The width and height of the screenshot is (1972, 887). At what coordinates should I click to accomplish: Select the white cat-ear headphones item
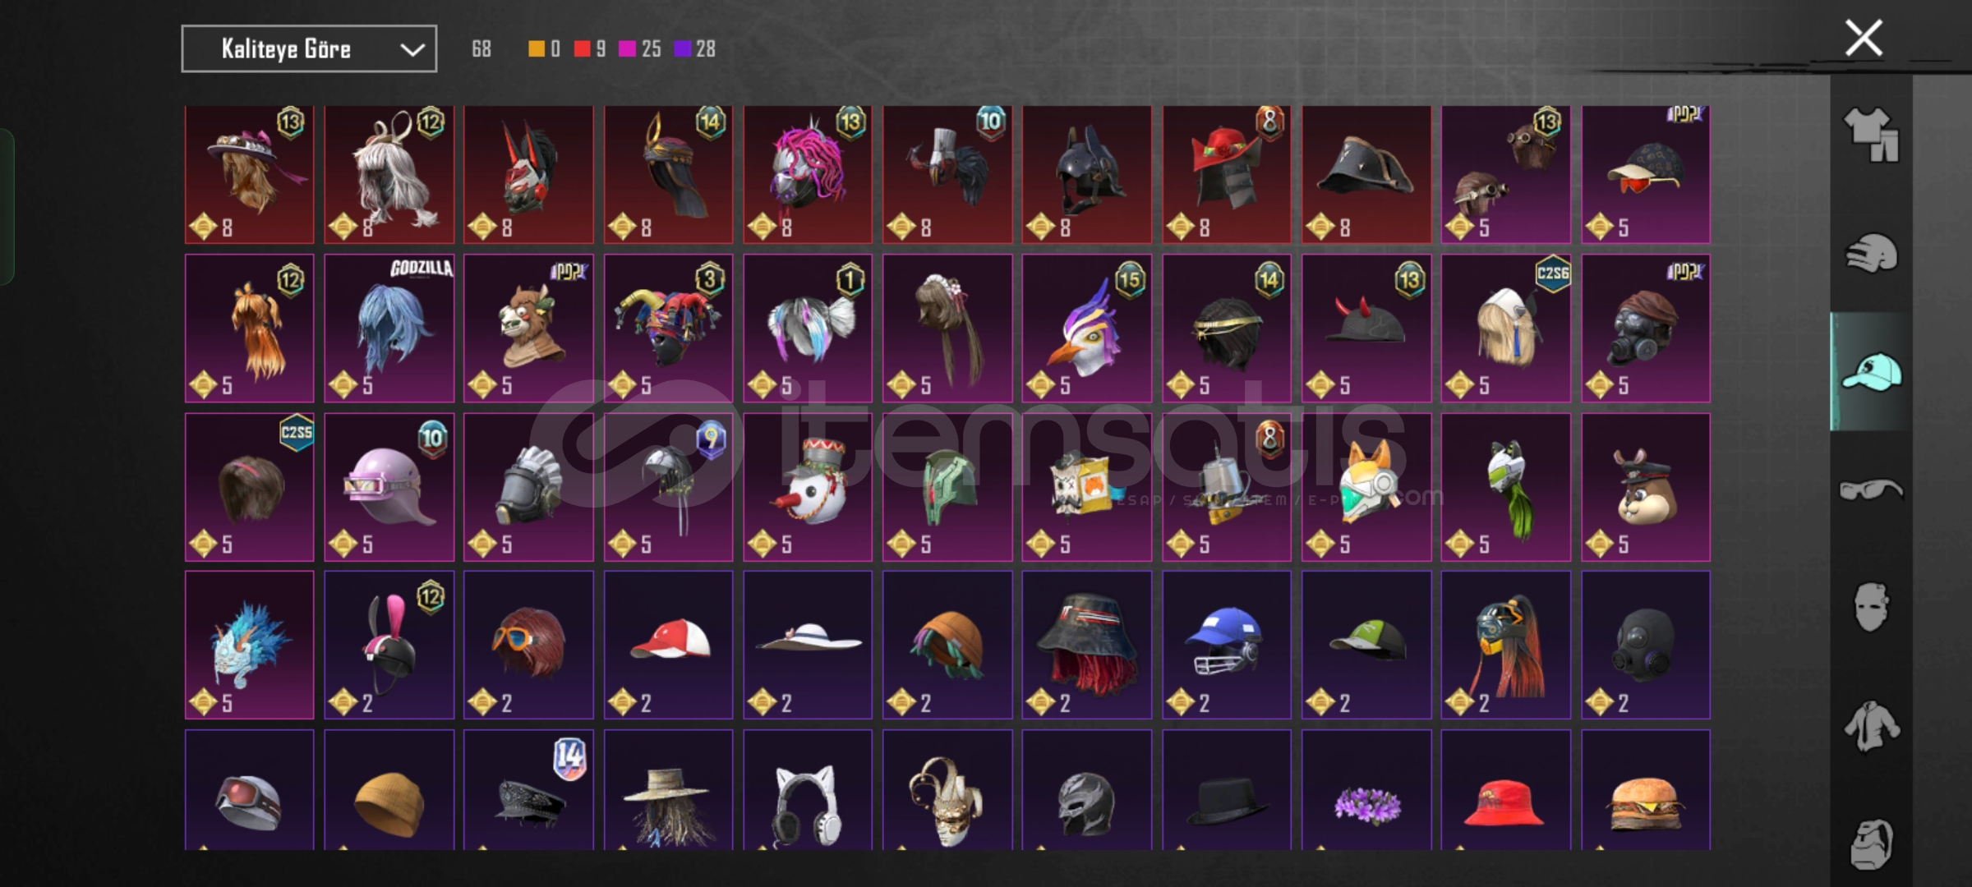point(808,790)
